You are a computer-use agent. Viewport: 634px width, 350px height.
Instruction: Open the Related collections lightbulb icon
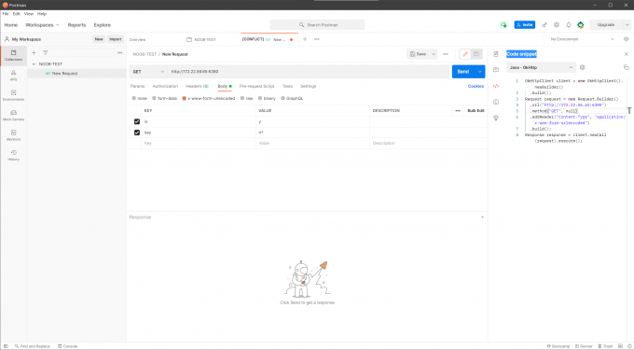pos(496,118)
